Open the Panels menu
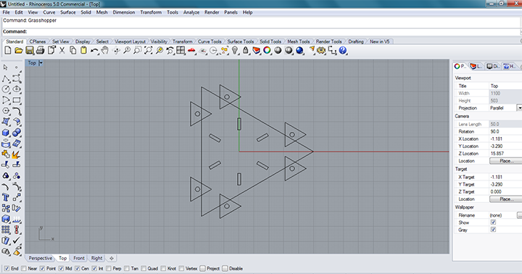 (231, 12)
